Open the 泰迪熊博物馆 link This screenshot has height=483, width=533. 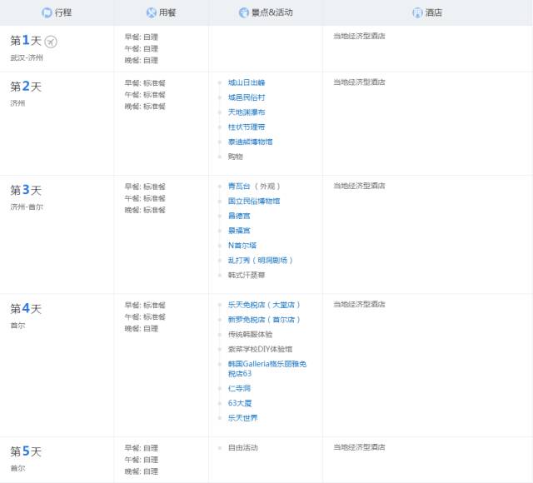pyautogui.click(x=250, y=142)
